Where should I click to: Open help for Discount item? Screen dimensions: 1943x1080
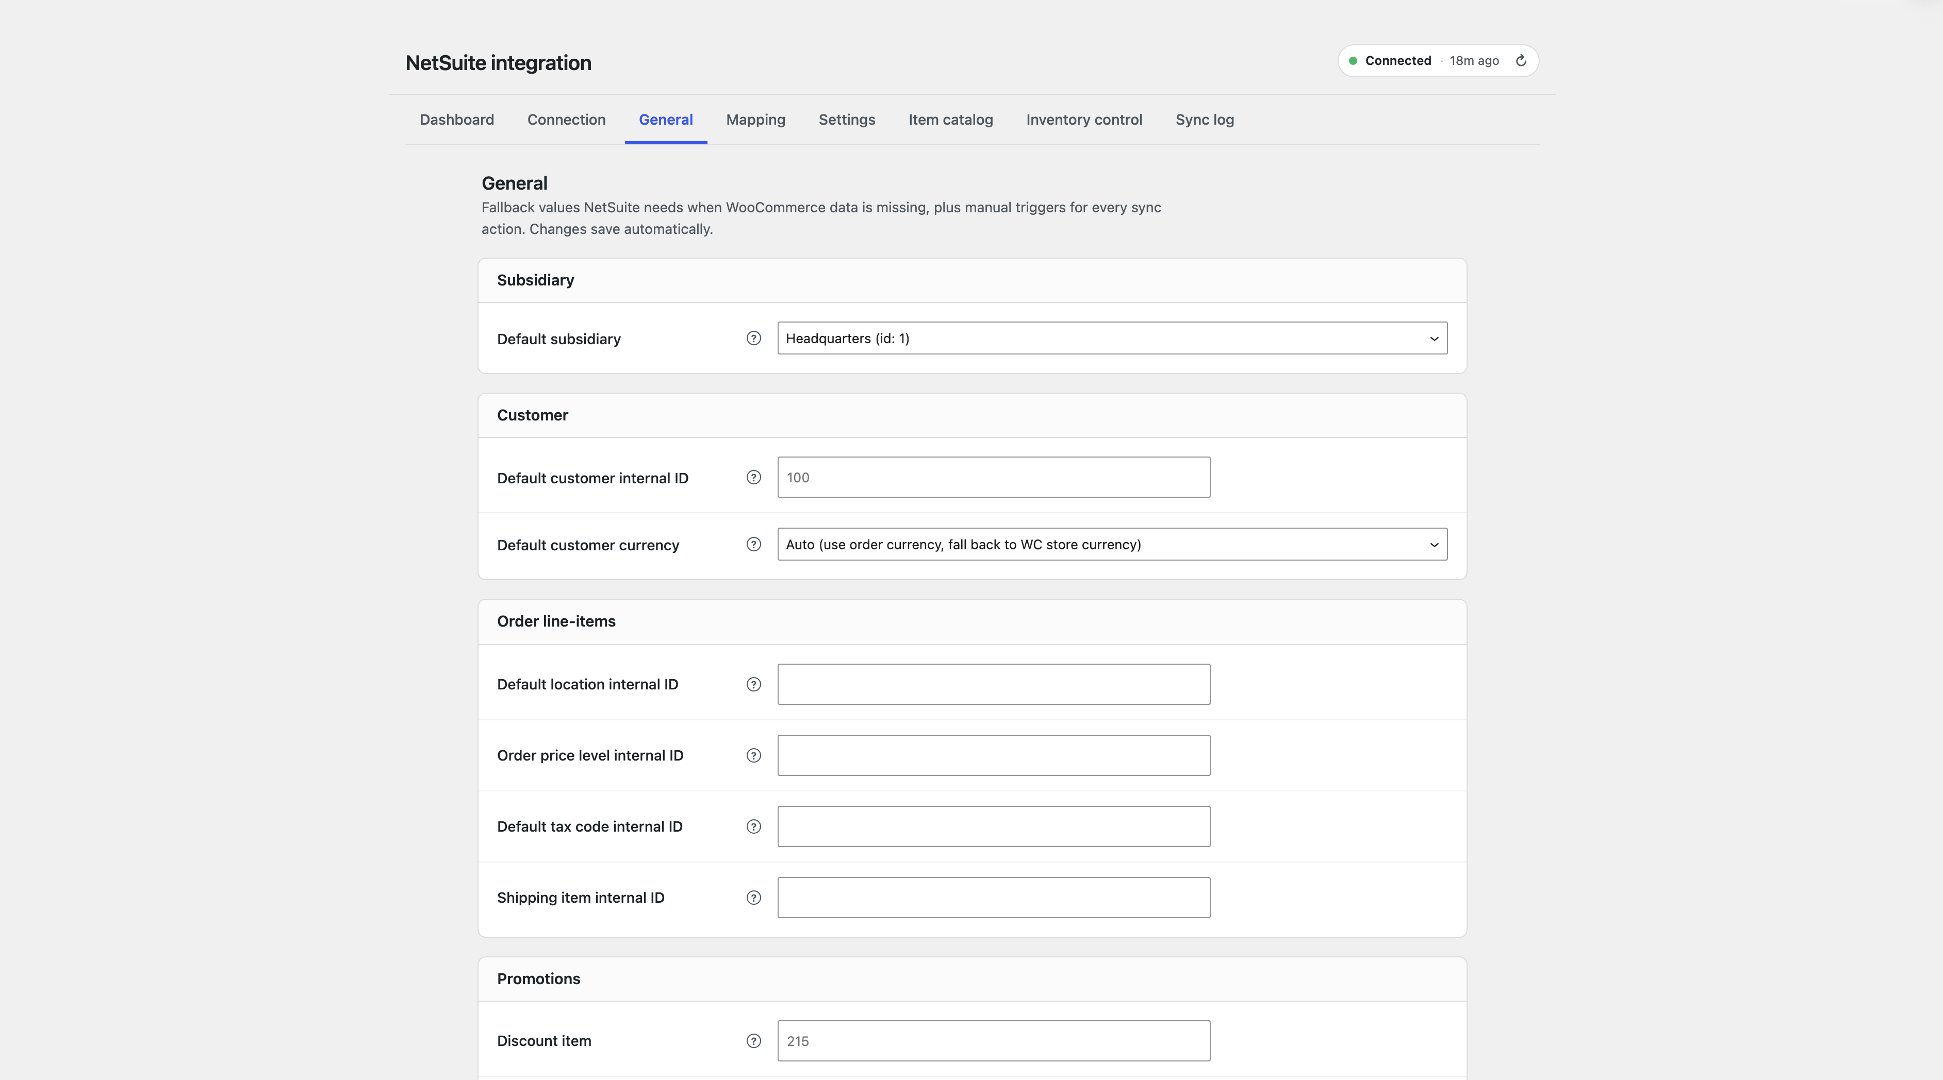point(753,1041)
